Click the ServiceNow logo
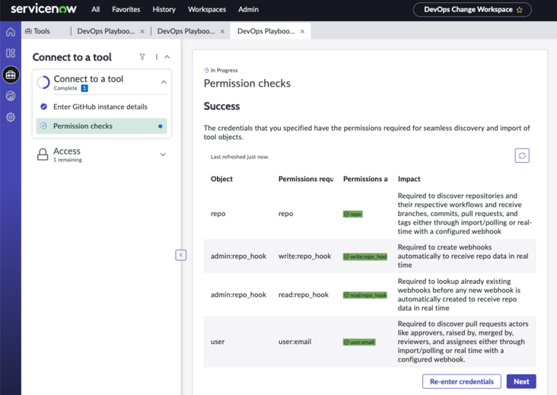 [x=43, y=9]
